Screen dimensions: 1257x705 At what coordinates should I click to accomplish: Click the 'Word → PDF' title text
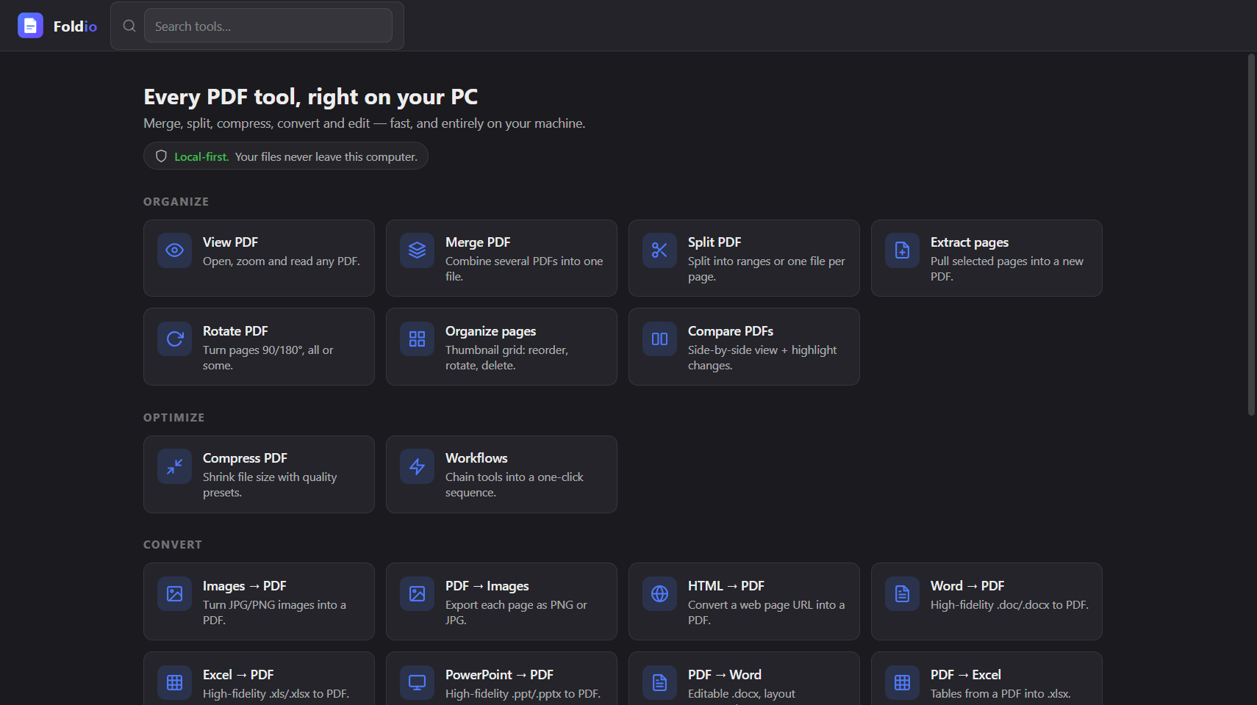pos(967,586)
